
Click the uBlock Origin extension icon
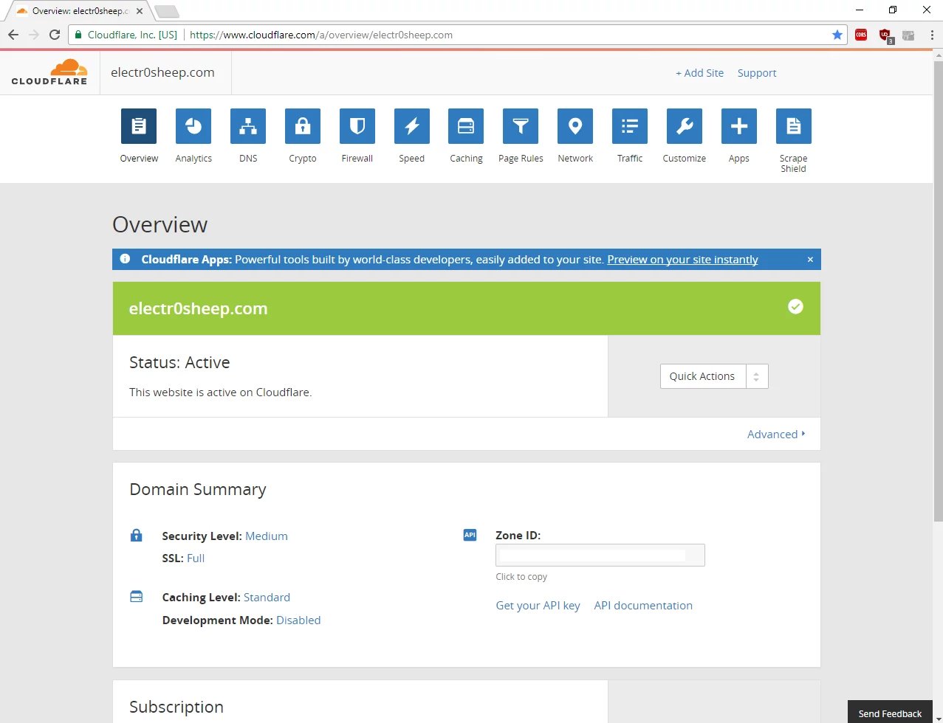(885, 35)
